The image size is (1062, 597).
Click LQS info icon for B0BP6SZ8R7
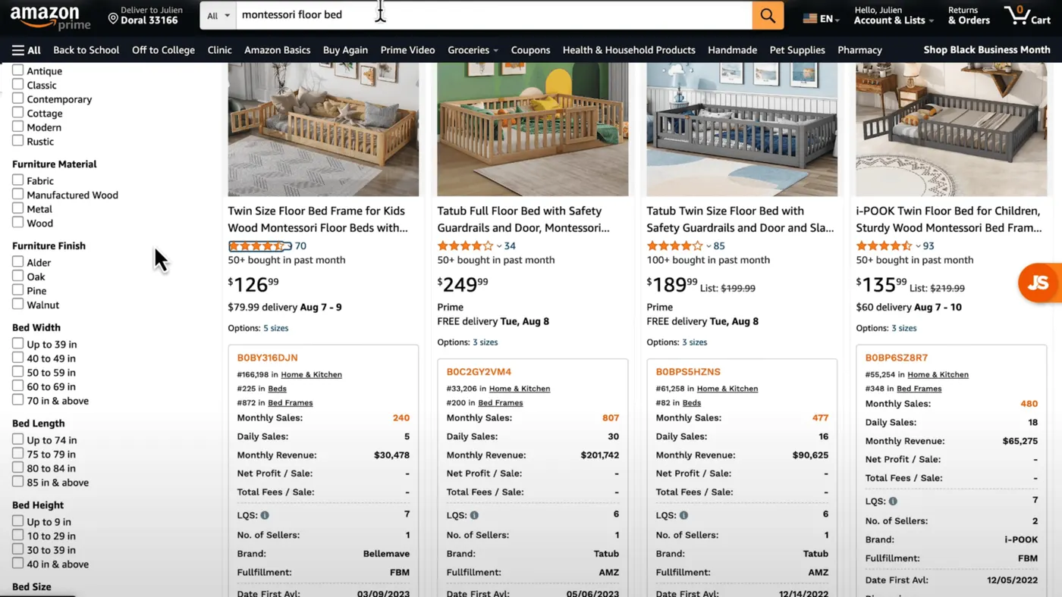click(893, 501)
